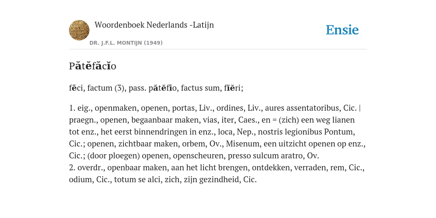This screenshot has height=218, width=436.
Task: Open the Woordenboek Nederlands -Latijn title
Action: 154,25
